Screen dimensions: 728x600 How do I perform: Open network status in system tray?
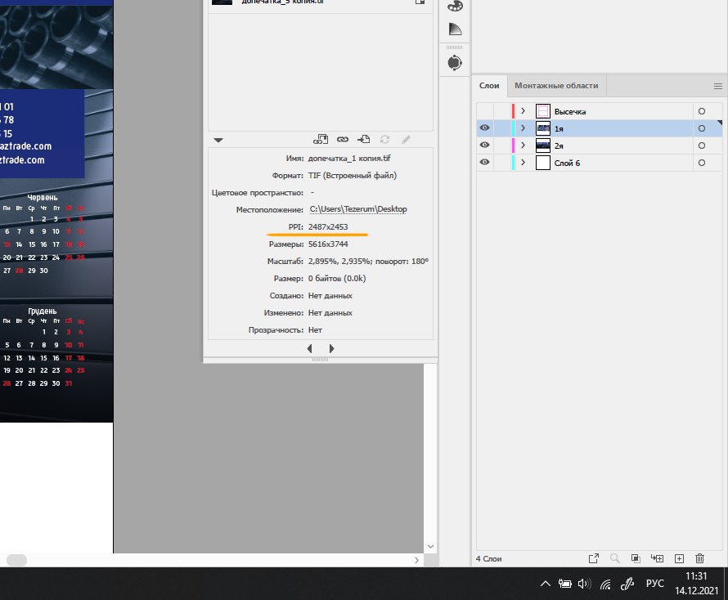605,584
